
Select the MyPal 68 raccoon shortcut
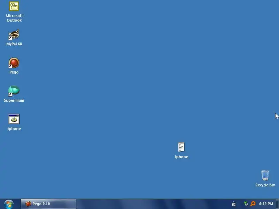(x=14, y=34)
